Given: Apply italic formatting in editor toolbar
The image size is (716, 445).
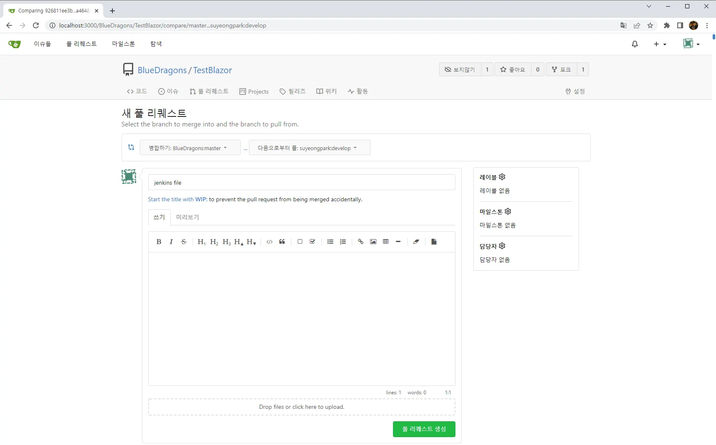Looking at the screenshot, I should [x=171, y=242].
